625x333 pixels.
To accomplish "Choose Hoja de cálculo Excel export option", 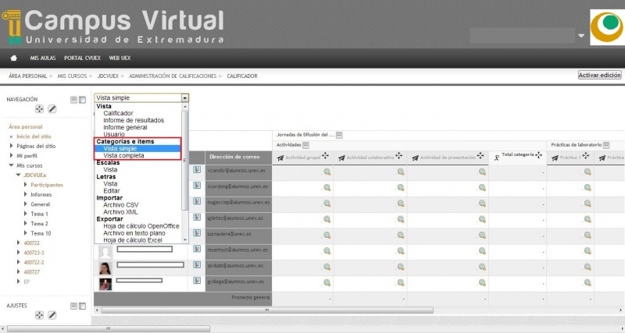I will coord(137,240).
